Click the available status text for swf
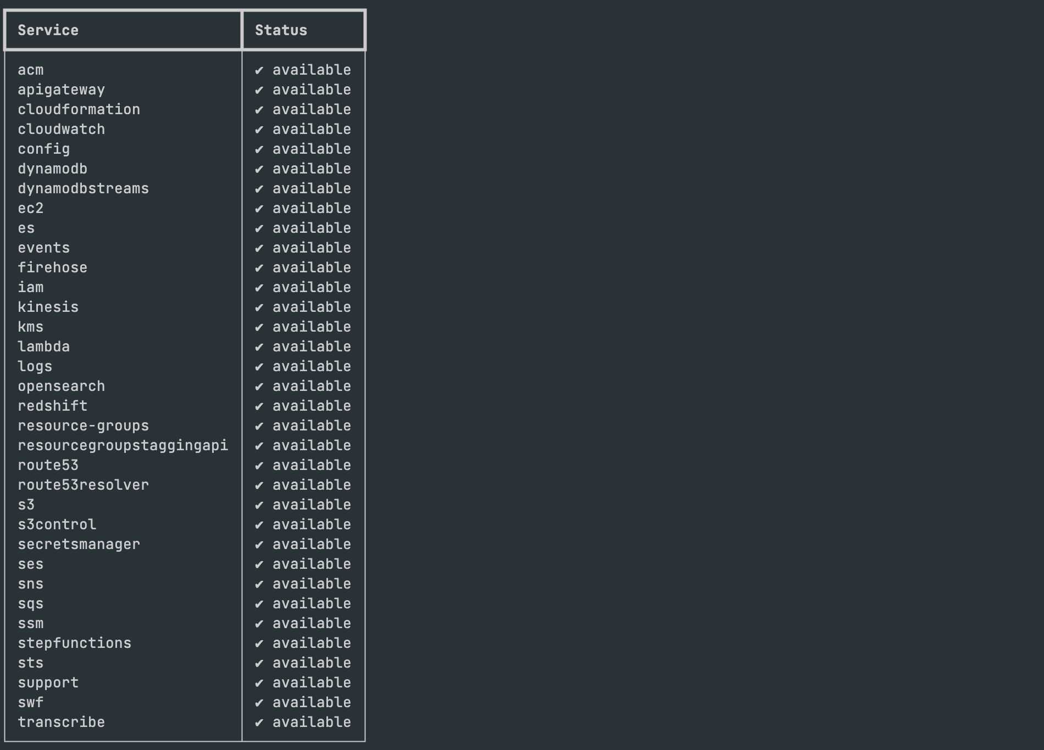1044x750 pixels. pyautogui.click(x=312, y=703)
